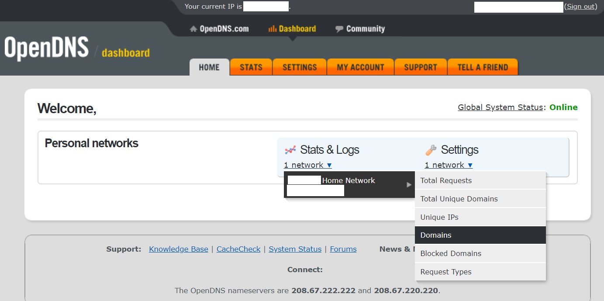Select Unique IPs in the menu
This screenshot has height=301, width=604.
tap(480, 217)
